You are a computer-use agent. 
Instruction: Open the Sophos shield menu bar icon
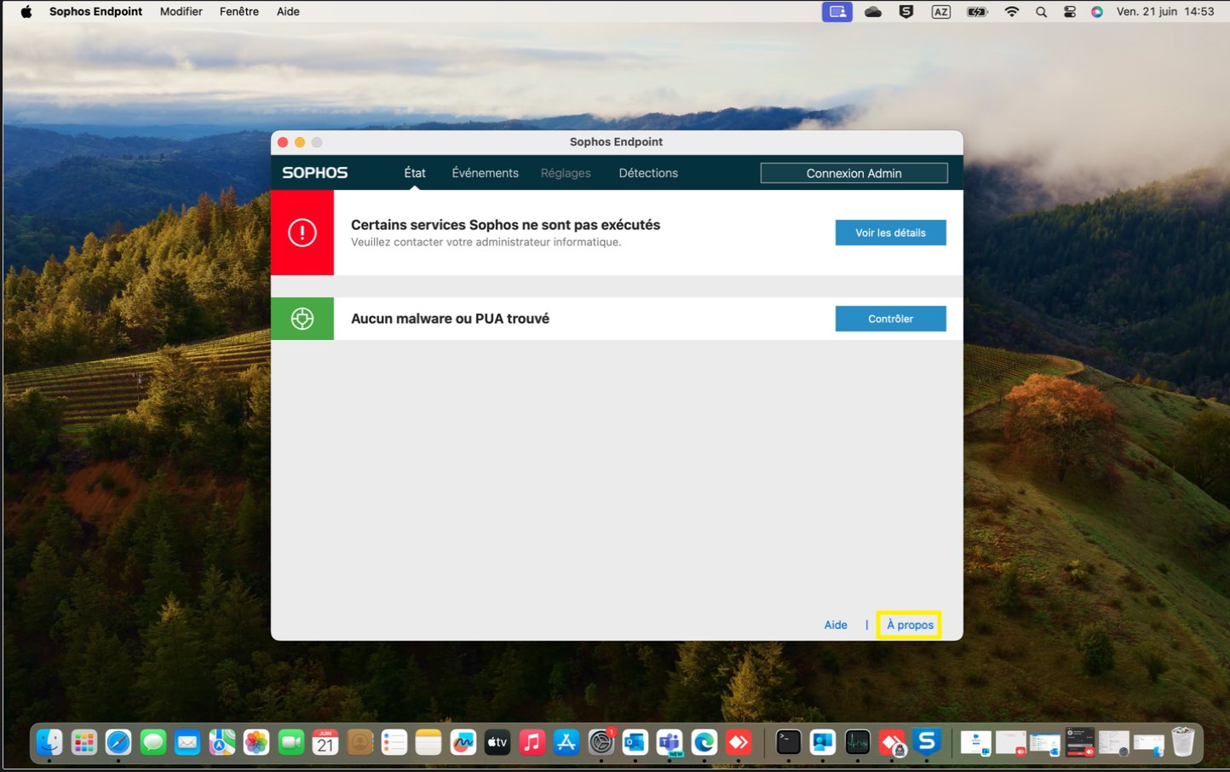tap(906, 12)
